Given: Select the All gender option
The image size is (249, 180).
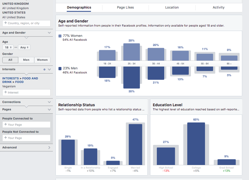Looking at the screenshot, I should [x=10, y=60].
